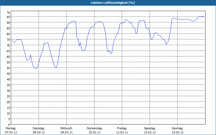Click the date '08.02.11'

coord(39,132)
